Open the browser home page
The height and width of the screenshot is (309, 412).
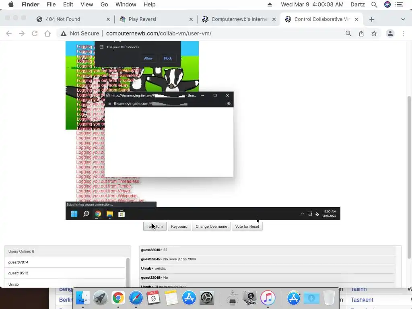47,33
